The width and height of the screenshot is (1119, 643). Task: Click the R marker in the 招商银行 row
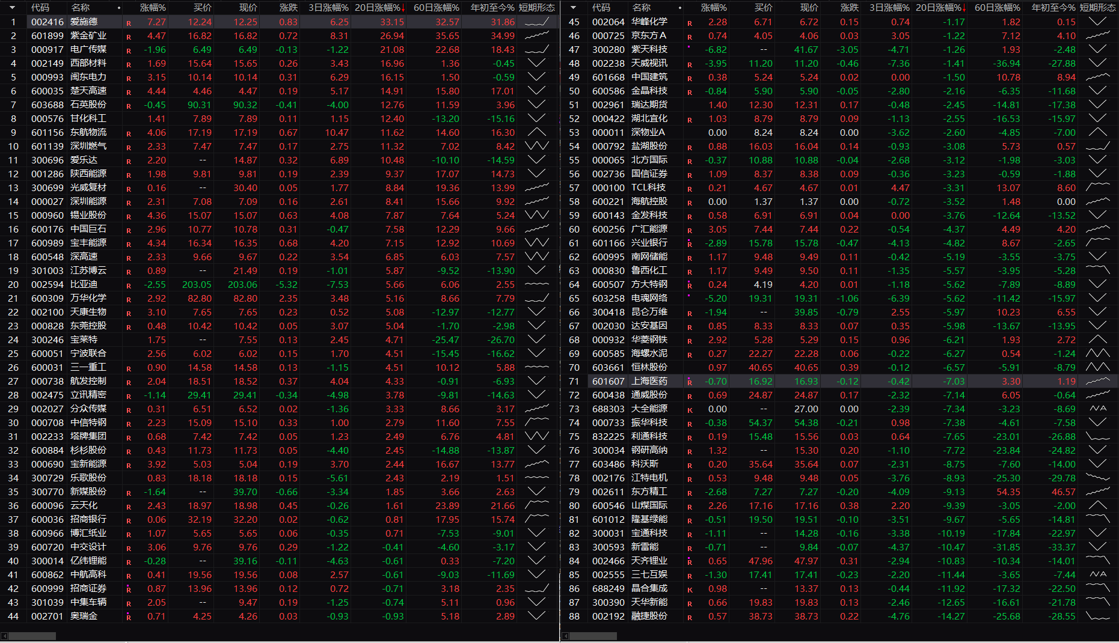click(x=129, y=520)
